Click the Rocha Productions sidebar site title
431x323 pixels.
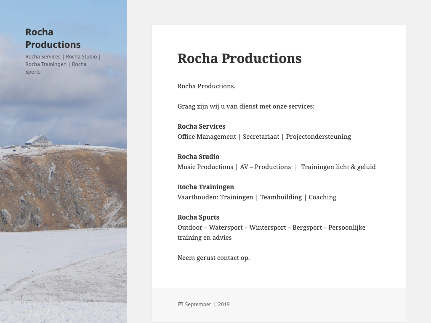click(x=53, y=38)
